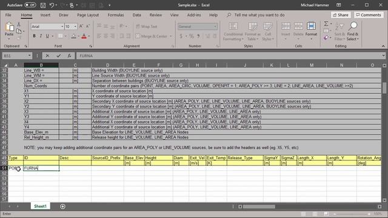Click the Sort & Filter icon
This screenshot has height=218, width=388.
point(339,27)
